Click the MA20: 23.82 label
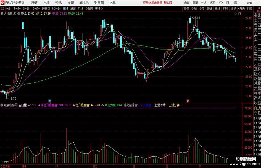Viewport: 261px width, 168px height. tap(59, 14)
